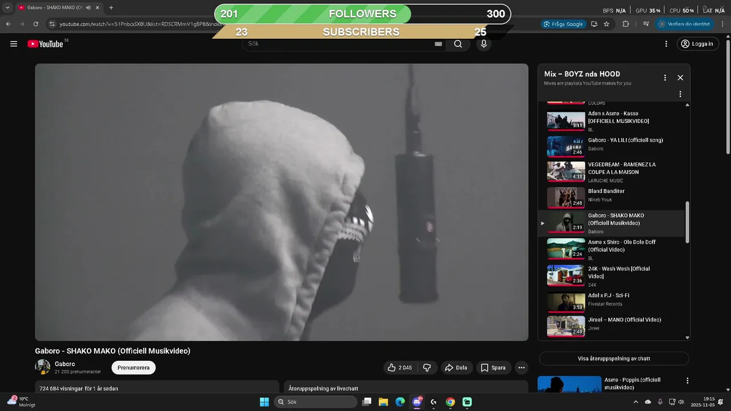Click the Prenumerera subscribe button

click(134, 368)
